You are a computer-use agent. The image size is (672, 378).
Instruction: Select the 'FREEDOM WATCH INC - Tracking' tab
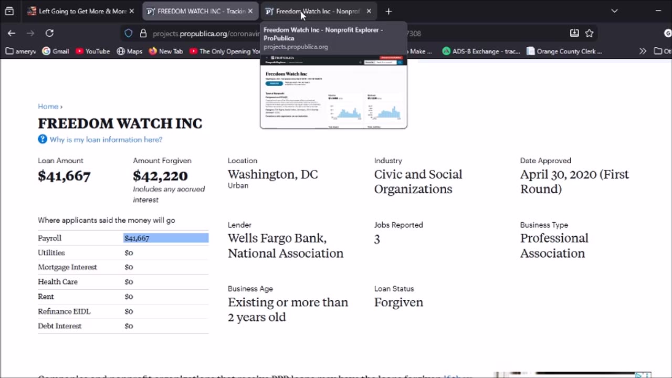click(200, 11)
